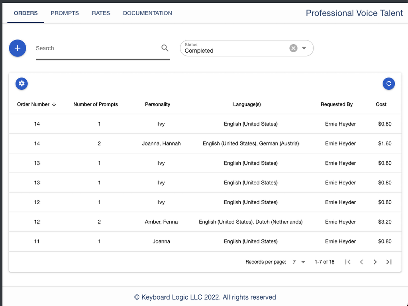Expand the Status dropdown arrow
408x306 pixels.
point(304,48)
